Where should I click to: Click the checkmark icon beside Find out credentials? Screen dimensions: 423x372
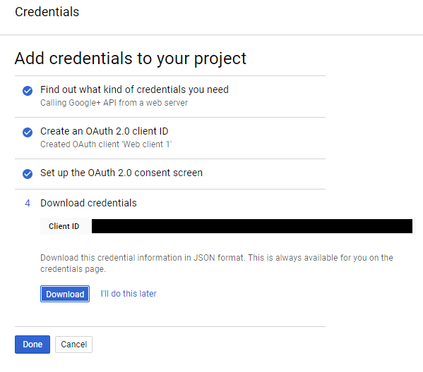tap(28, 91)
